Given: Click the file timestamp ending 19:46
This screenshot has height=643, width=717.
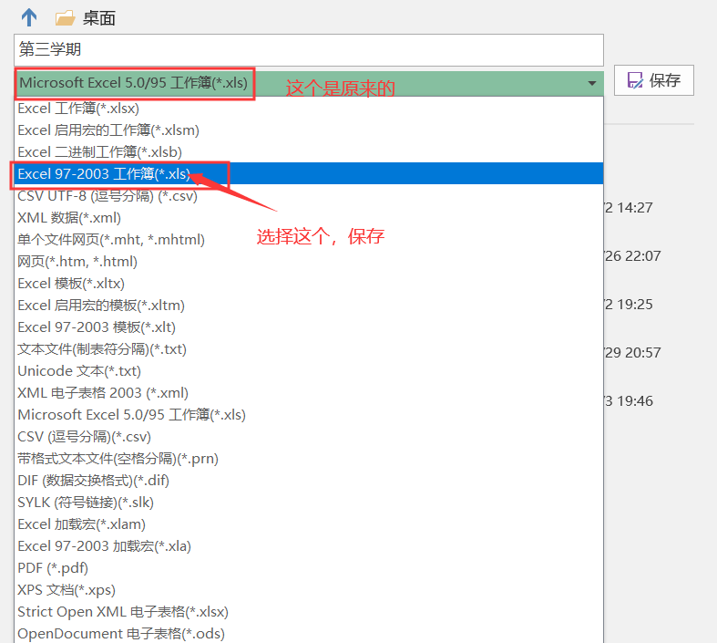Looking at the screenshot, I should [629, 401].
